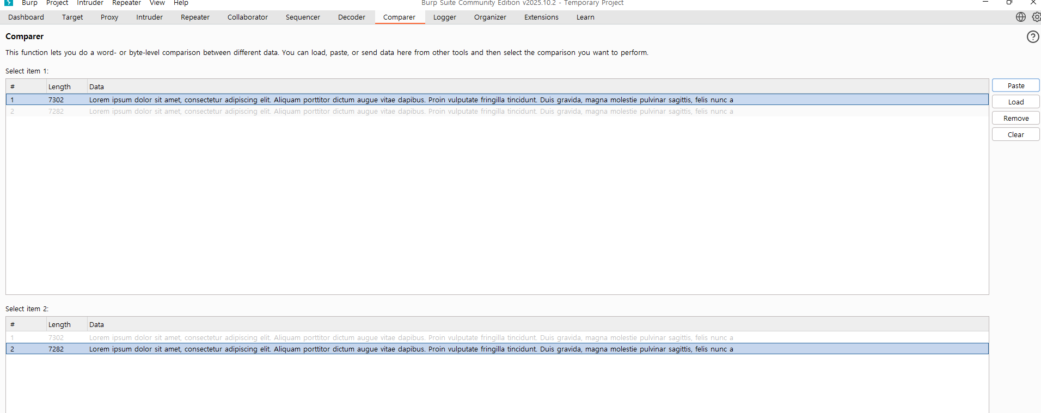This screenshot has width=1041, height=413.
Task: Open the Project menu
Action: (57, 3)
